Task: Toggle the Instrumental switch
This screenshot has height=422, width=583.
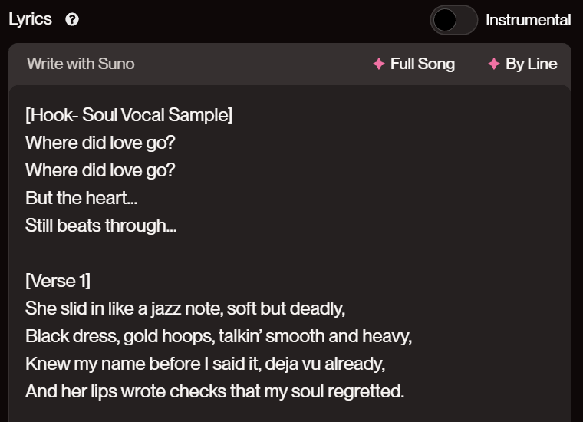Action: 453,20
